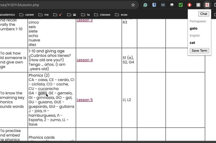216x143 pixels.
Task: Click the Portuguese label in popup
Action: click(x=198, y=21)
